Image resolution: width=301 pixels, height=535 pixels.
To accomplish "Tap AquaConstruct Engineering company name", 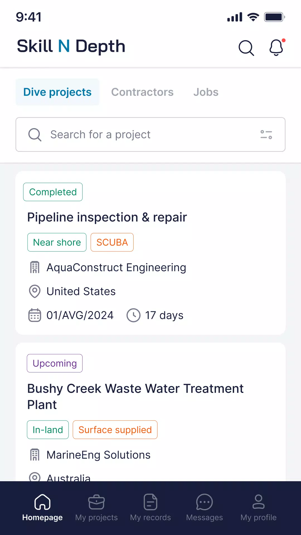I will tap(116, 267).
